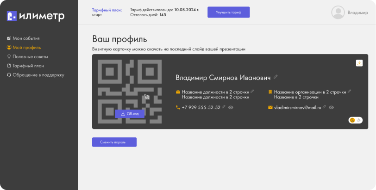Click the briefcase icon beside job title
This screenshot has height=190, width=376.
(178, 92)
